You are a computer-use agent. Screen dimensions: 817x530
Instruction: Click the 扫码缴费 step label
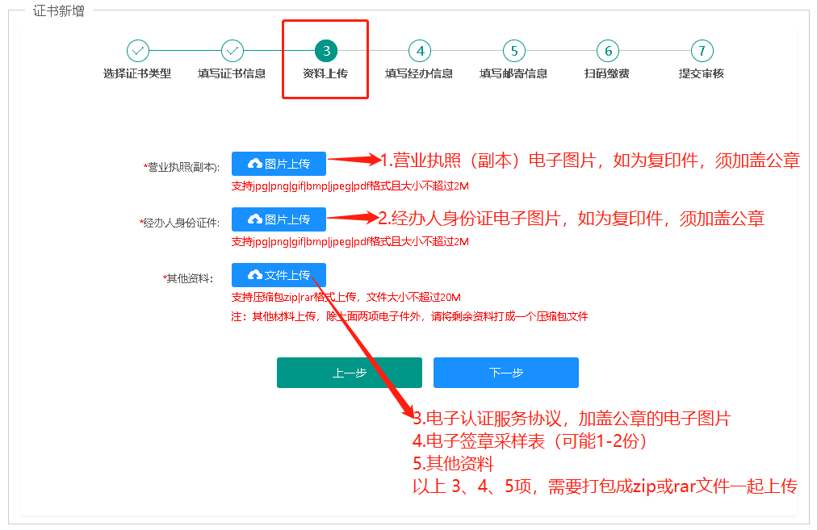607,73
